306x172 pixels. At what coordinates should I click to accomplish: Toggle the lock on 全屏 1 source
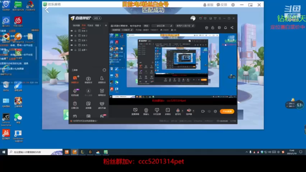(x=75, y=50)
